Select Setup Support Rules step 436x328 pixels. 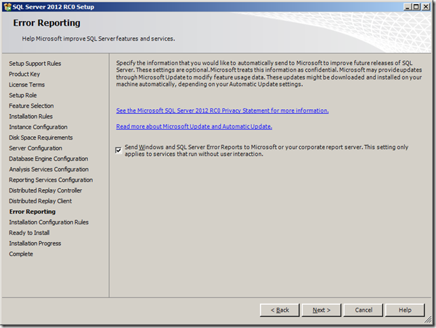tap(35, 64)
